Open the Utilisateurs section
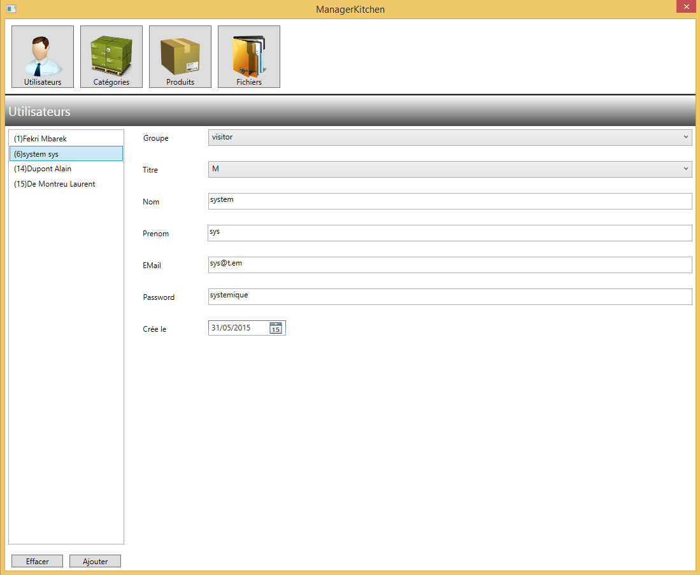 (x=43, y=57)
